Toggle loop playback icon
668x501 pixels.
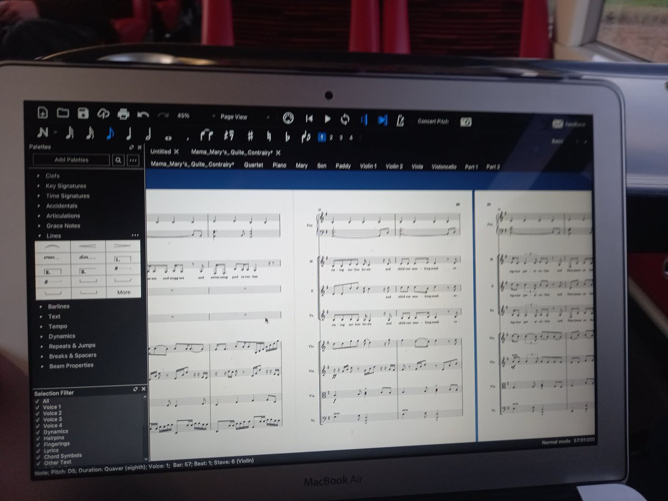345,119
